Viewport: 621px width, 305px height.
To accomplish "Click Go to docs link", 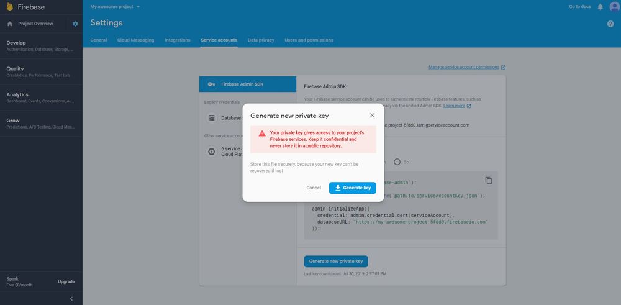I will (x=580, y=7).
